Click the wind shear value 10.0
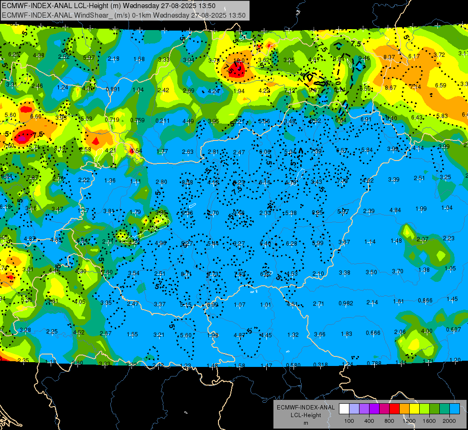Viewport: 468px width, 430px height. tap(239, 61)
